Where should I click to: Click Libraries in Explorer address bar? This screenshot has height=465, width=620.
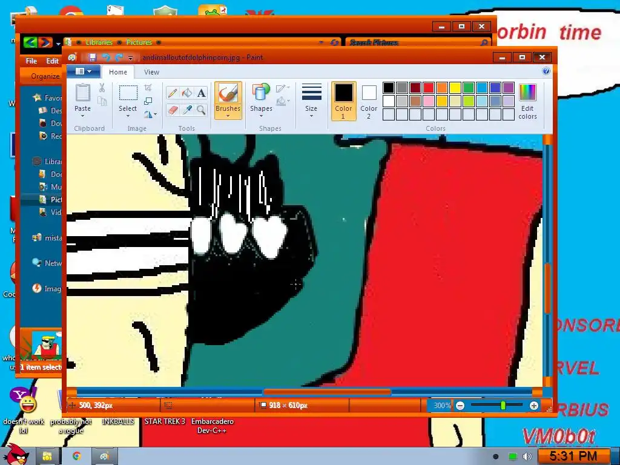click(99, 42)
